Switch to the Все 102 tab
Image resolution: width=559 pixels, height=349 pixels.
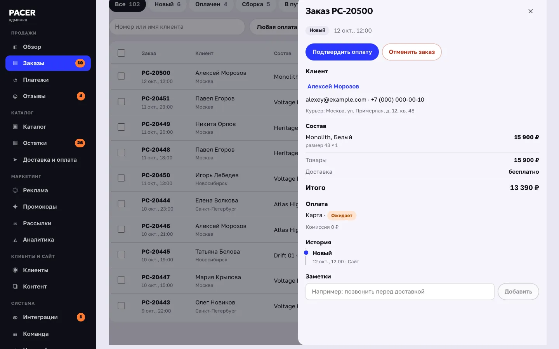tap(127, 4)
